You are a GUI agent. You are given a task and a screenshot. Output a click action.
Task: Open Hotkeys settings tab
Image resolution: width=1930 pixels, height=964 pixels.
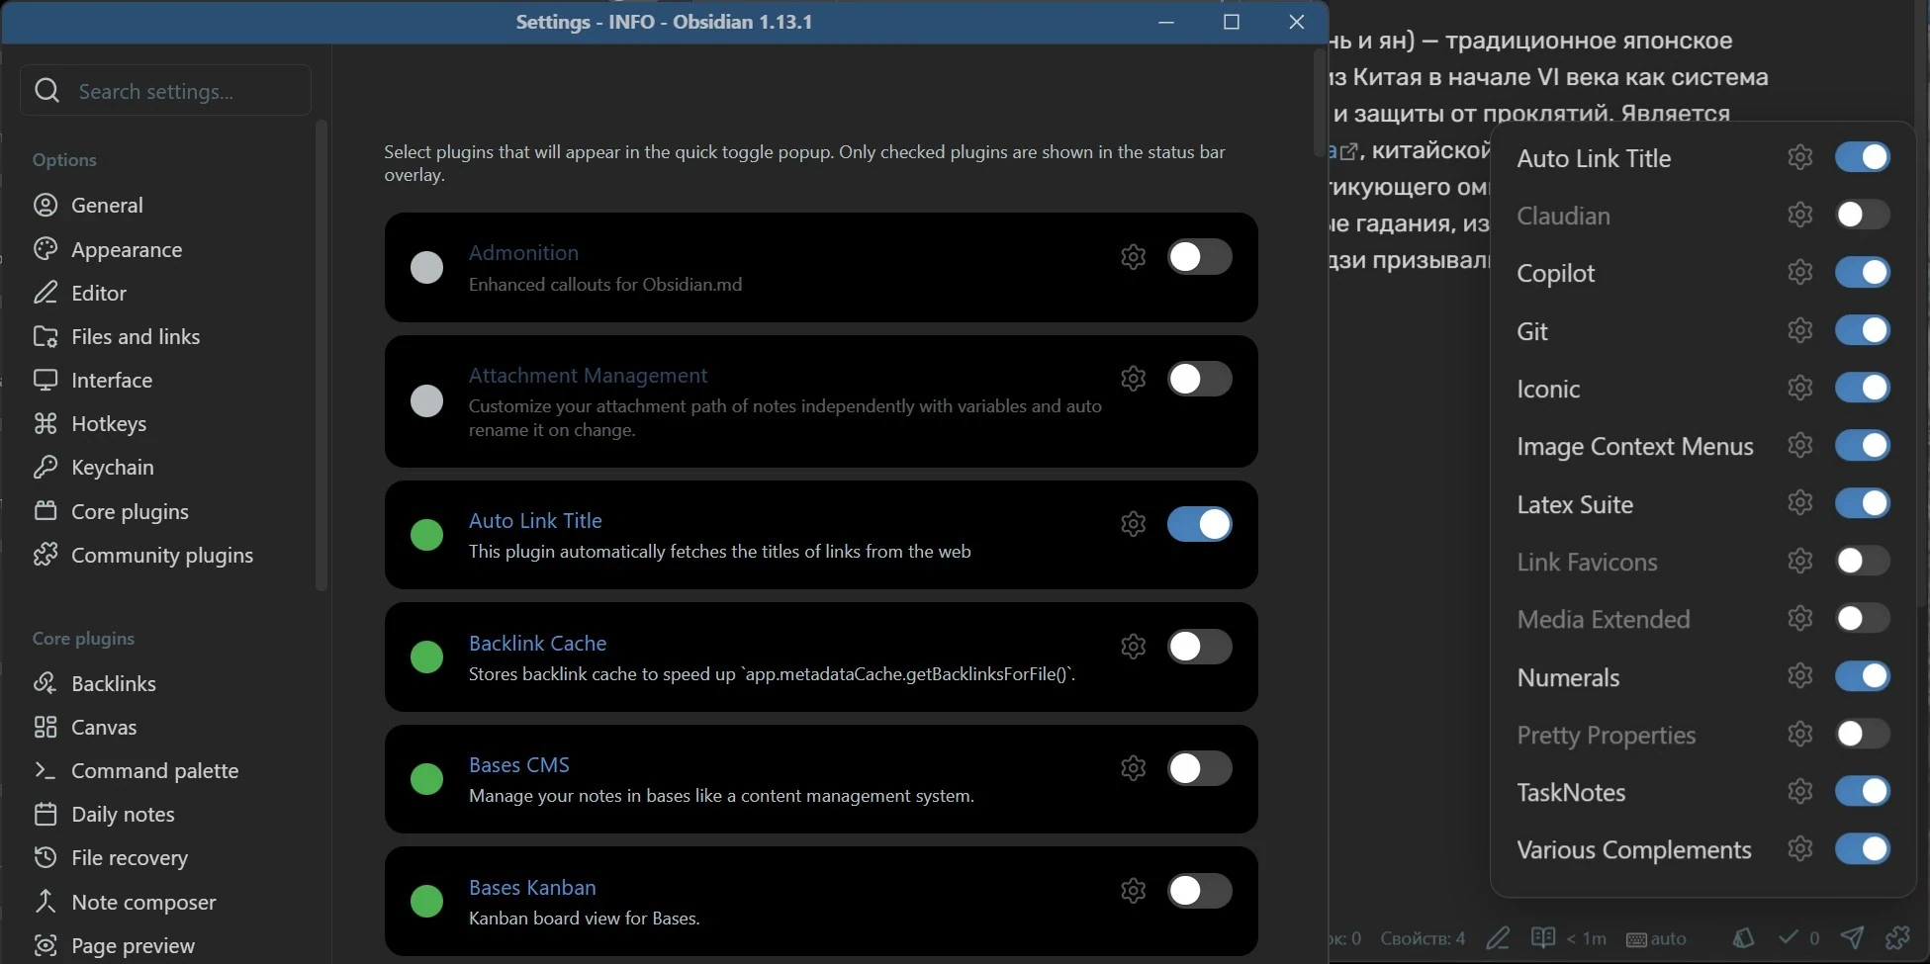pyautogui.click(x=168, y=423)
